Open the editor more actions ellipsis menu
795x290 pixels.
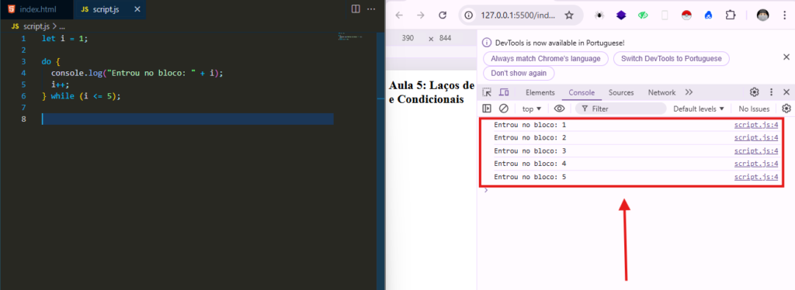pyautogui.click(x=371, y=9)
